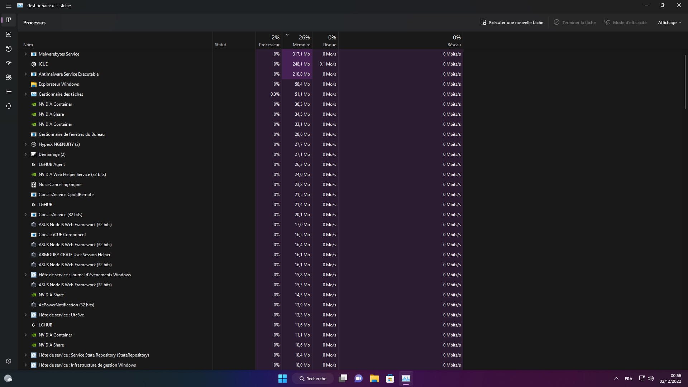Open the weather widget icon
The width and height of the screenshot is (688, 387).
coord(8,378)
